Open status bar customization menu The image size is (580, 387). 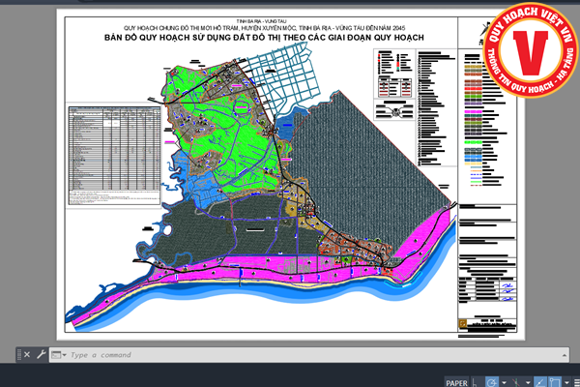575,380
